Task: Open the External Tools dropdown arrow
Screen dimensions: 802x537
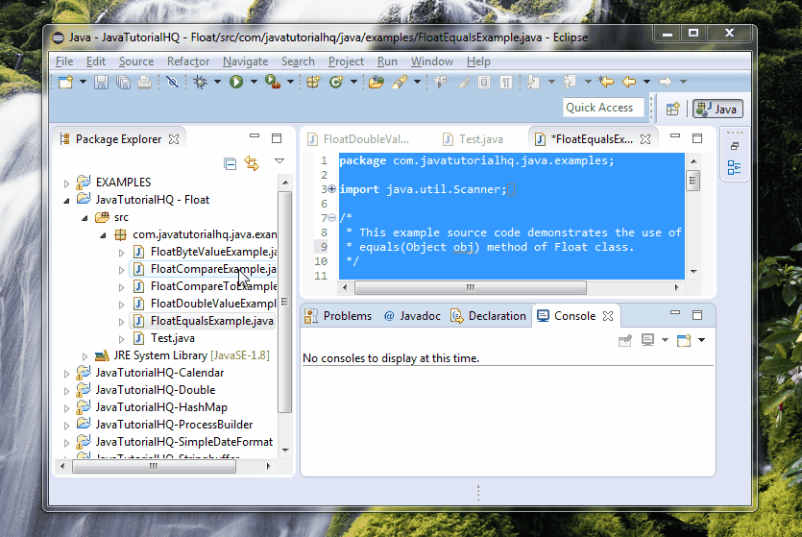Action: coord(290,82)
